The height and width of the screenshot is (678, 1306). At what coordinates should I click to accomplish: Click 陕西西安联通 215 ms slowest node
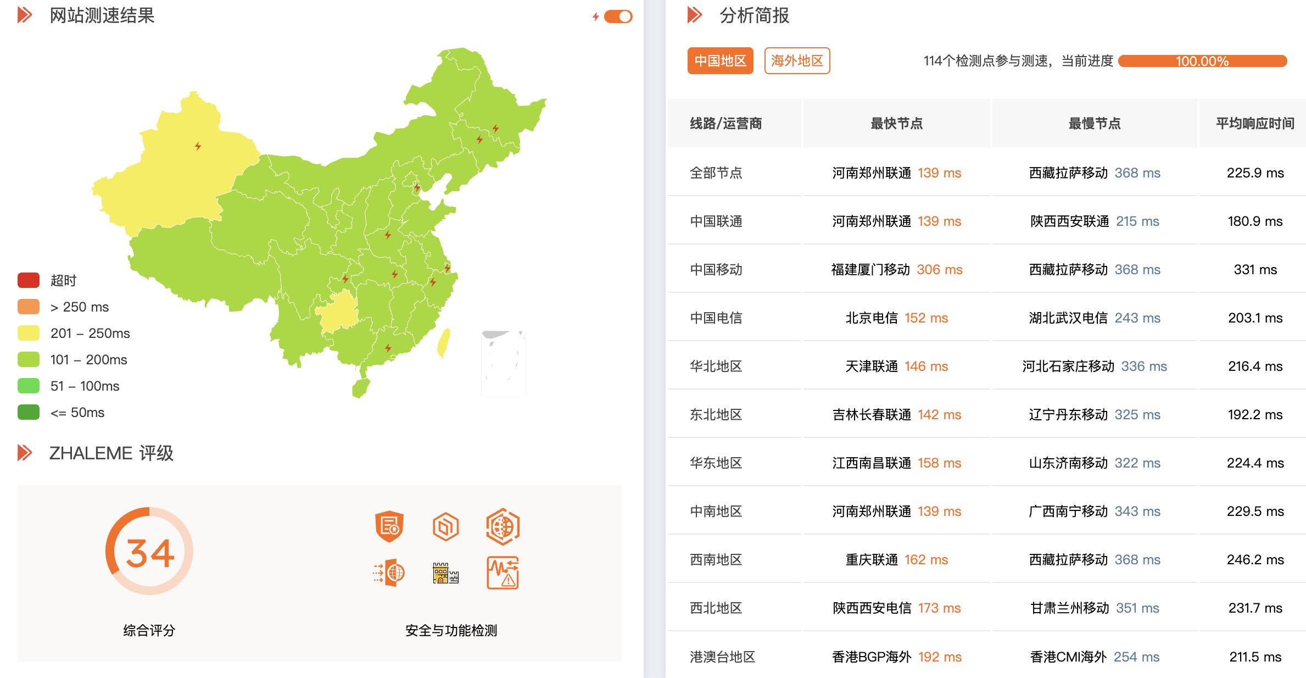click(1094, 221)
